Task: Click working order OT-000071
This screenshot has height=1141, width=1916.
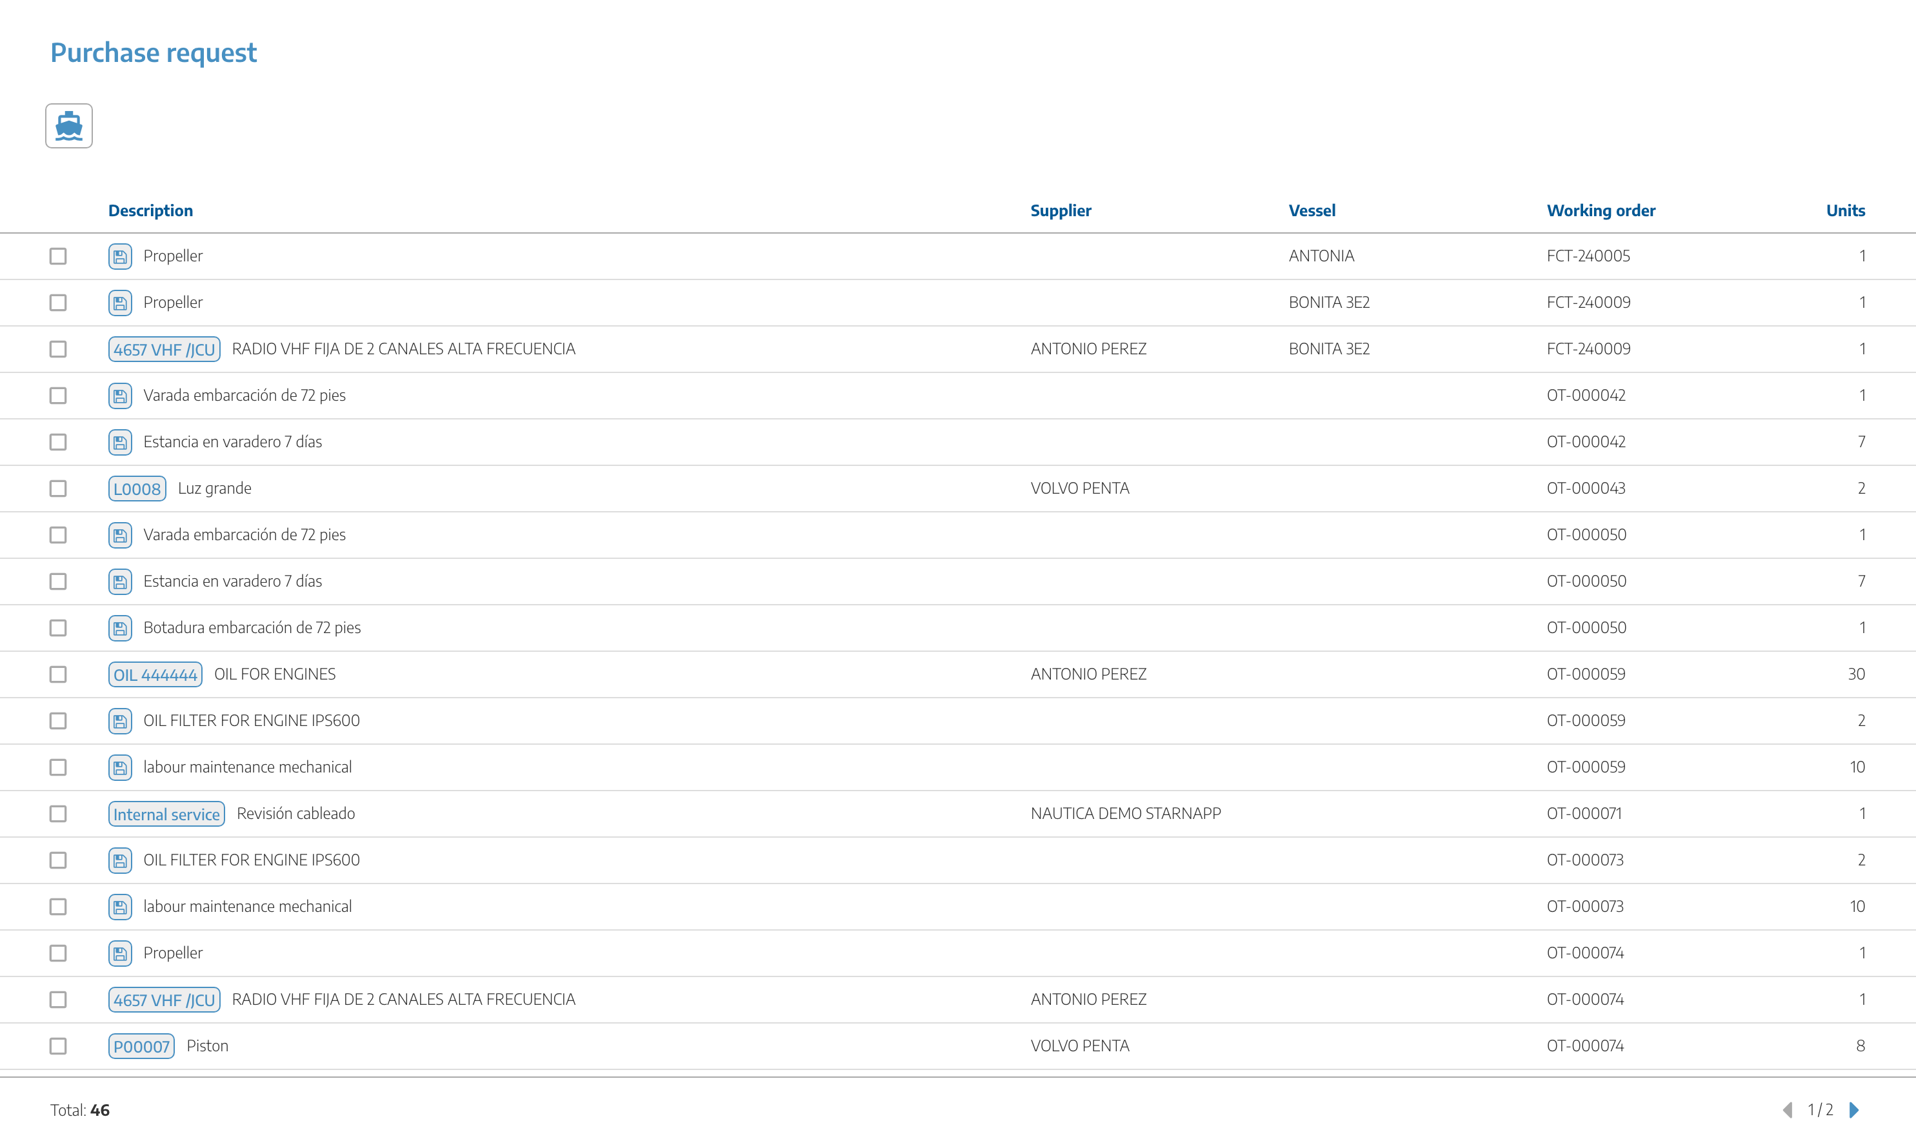Action: coord(1584,813)
